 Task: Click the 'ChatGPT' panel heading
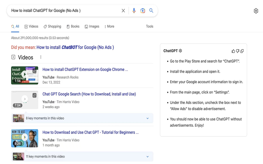point(171,51)
